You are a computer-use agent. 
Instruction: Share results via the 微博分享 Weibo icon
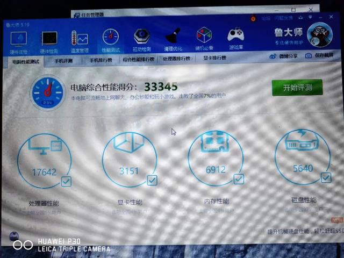pyautogui.click(x=273, y=56)
